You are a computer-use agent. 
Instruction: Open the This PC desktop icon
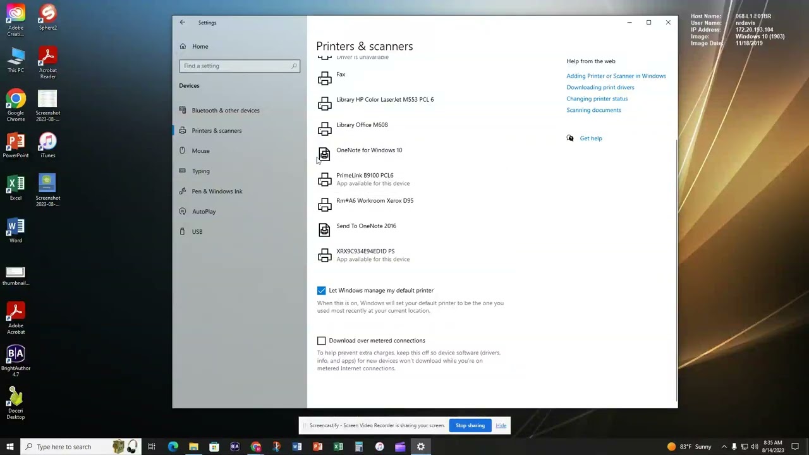tap(16, 60)
